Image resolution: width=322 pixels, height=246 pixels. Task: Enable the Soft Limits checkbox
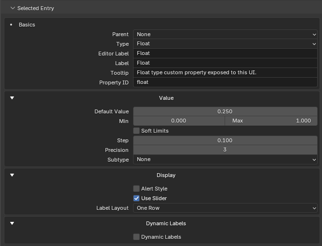click(136, 131)
